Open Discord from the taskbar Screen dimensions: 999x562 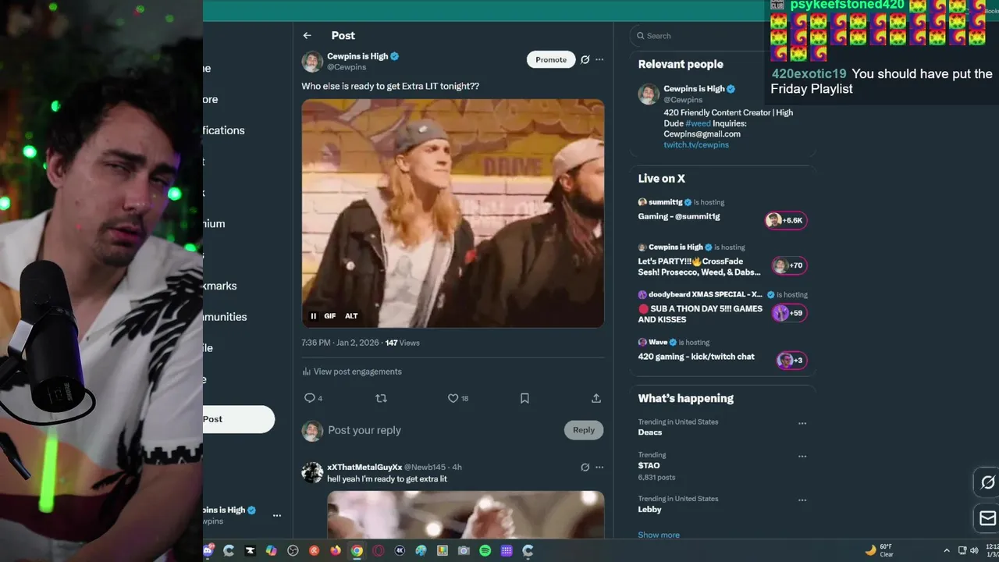tap(208, 550)
